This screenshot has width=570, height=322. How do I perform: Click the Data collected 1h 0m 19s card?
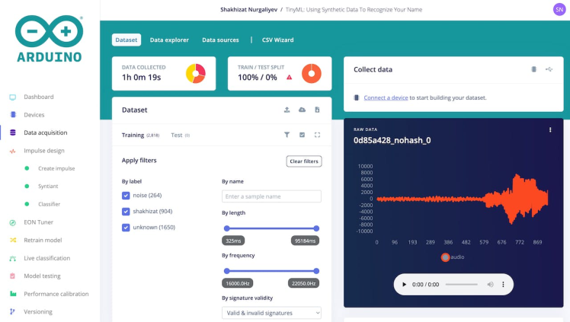pos(164,73)
